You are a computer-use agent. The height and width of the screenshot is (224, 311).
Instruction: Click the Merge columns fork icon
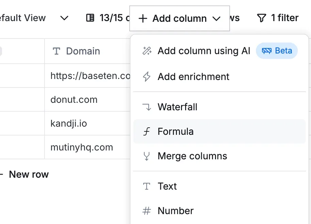coord(147,156)
